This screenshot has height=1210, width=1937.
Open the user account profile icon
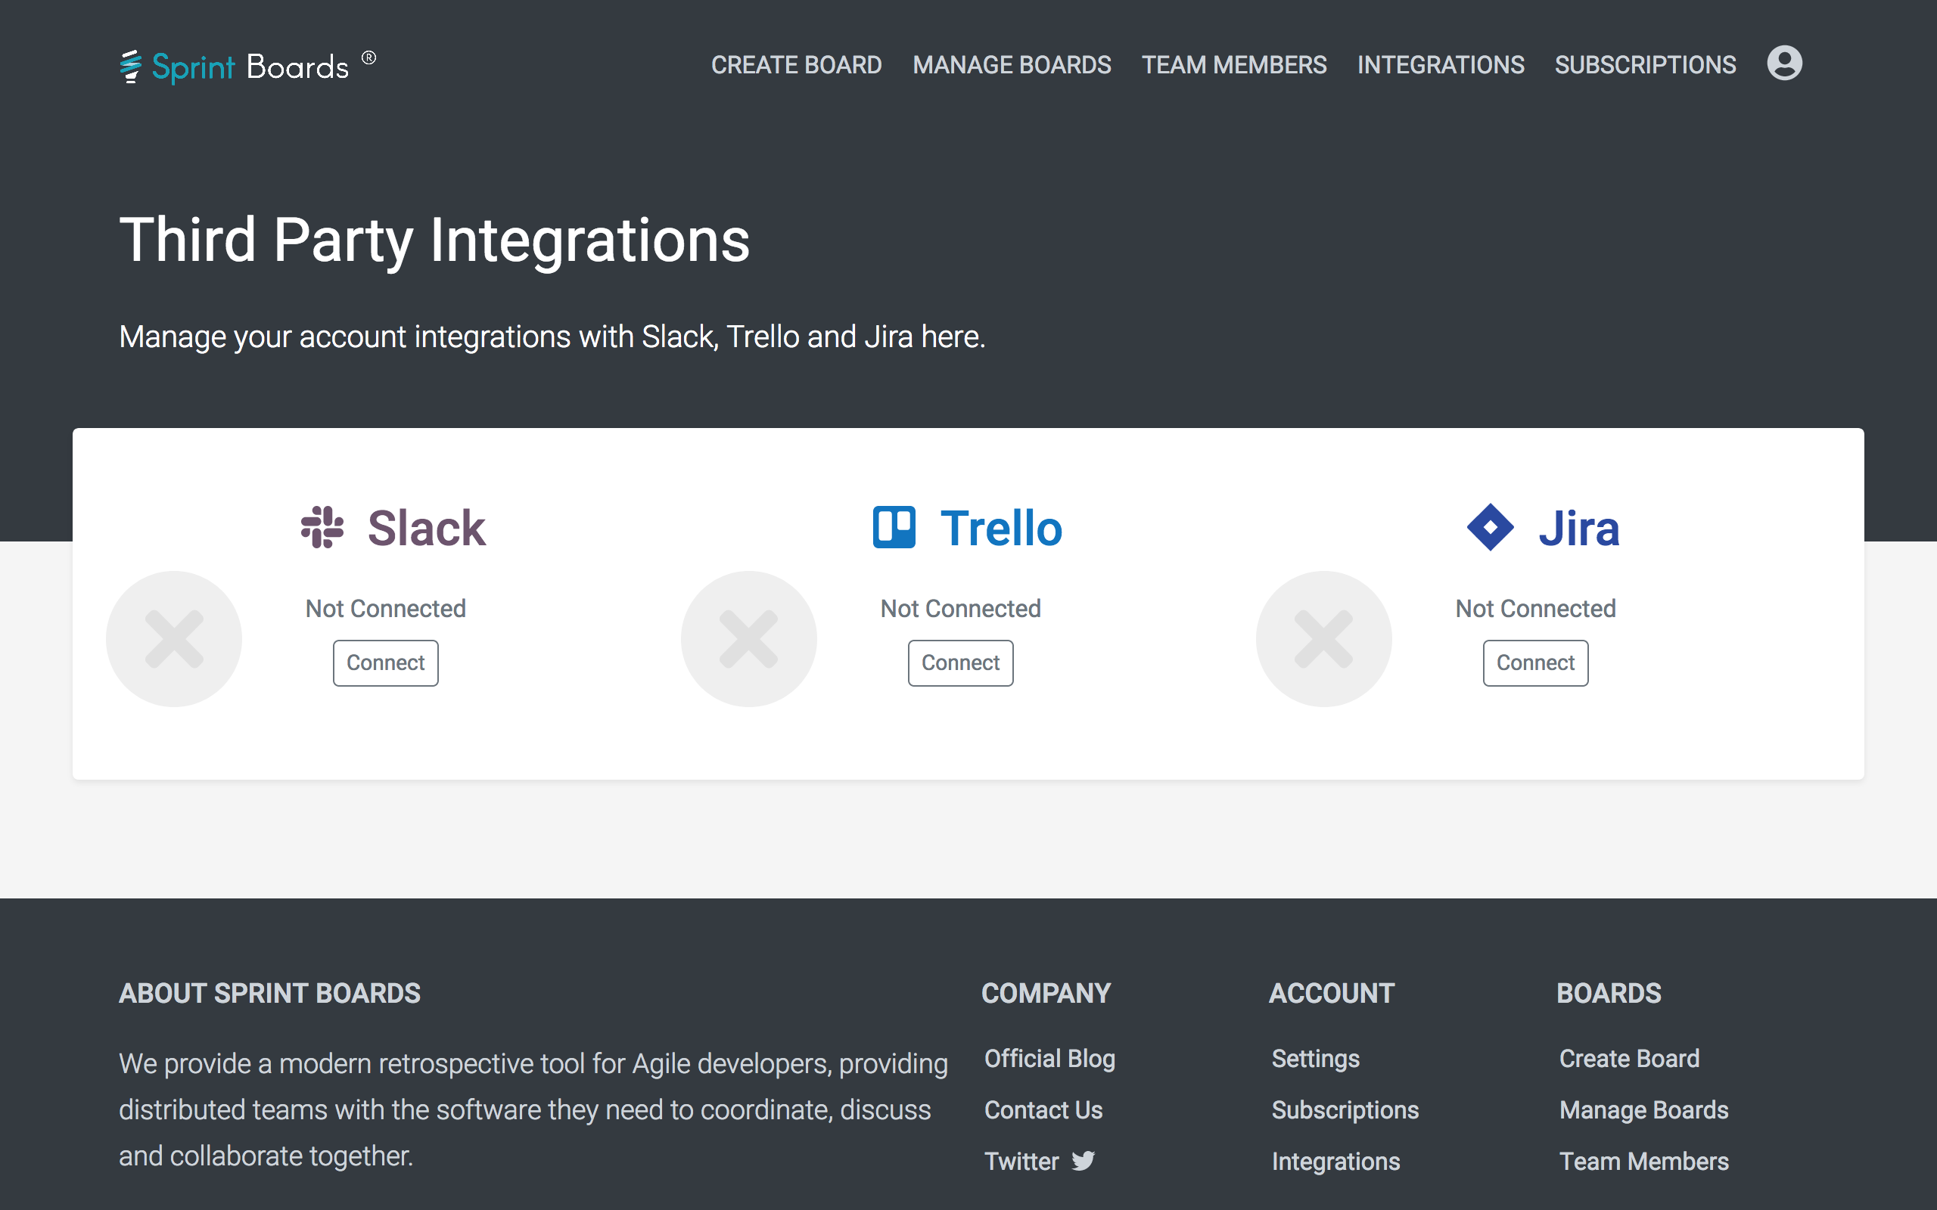1784,64
